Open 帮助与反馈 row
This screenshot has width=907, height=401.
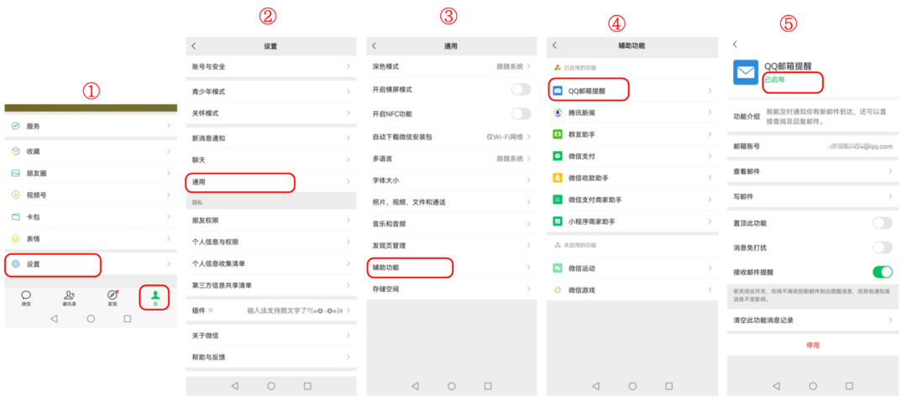(271, 357)
